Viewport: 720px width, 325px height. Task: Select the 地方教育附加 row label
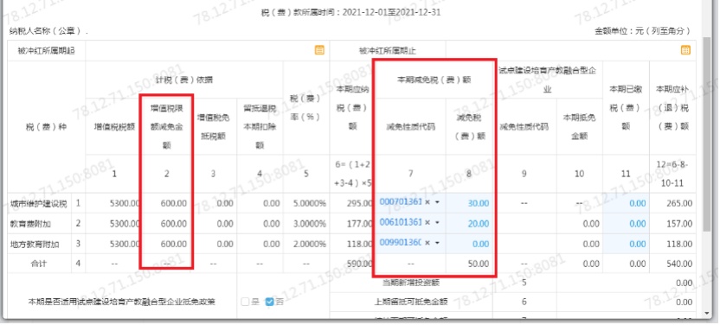click(35, 244)
